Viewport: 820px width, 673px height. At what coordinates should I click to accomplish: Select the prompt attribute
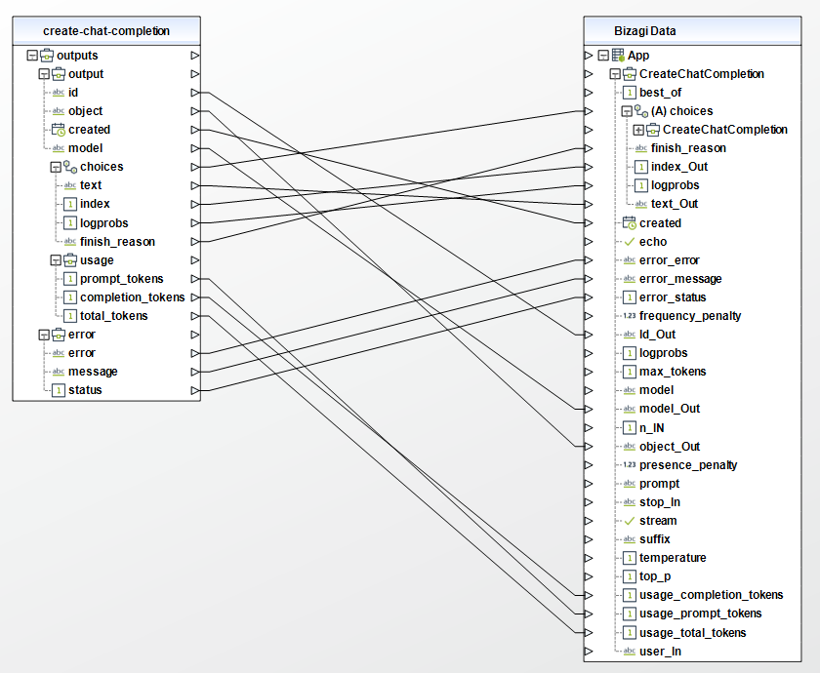[x=660, y=484]
